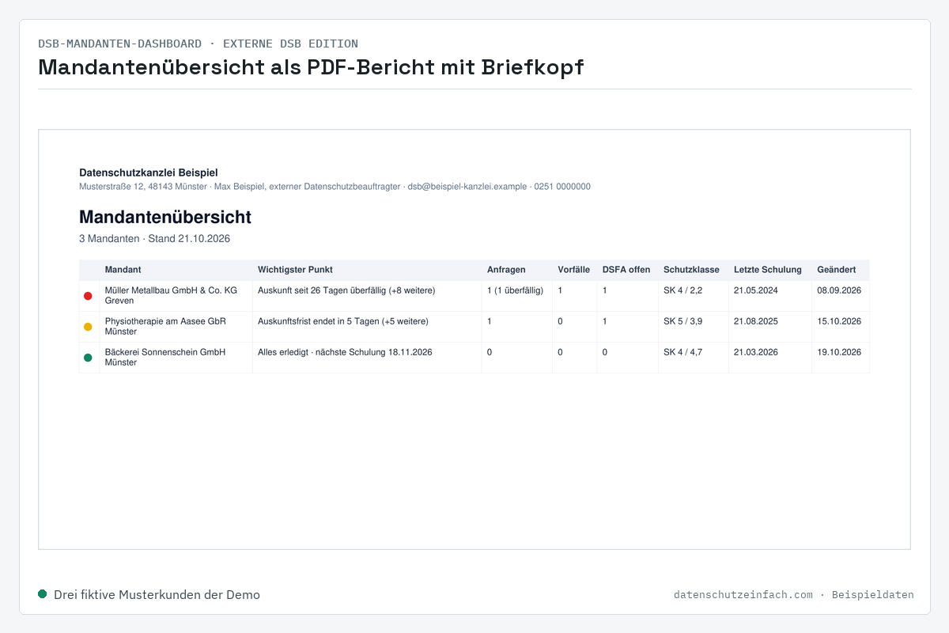The height and width of the screenshot is (633, 949).
Task: Click caption 'Drei fiktive Musterkunden der Demo'
Action: click(x=157, y=594)
